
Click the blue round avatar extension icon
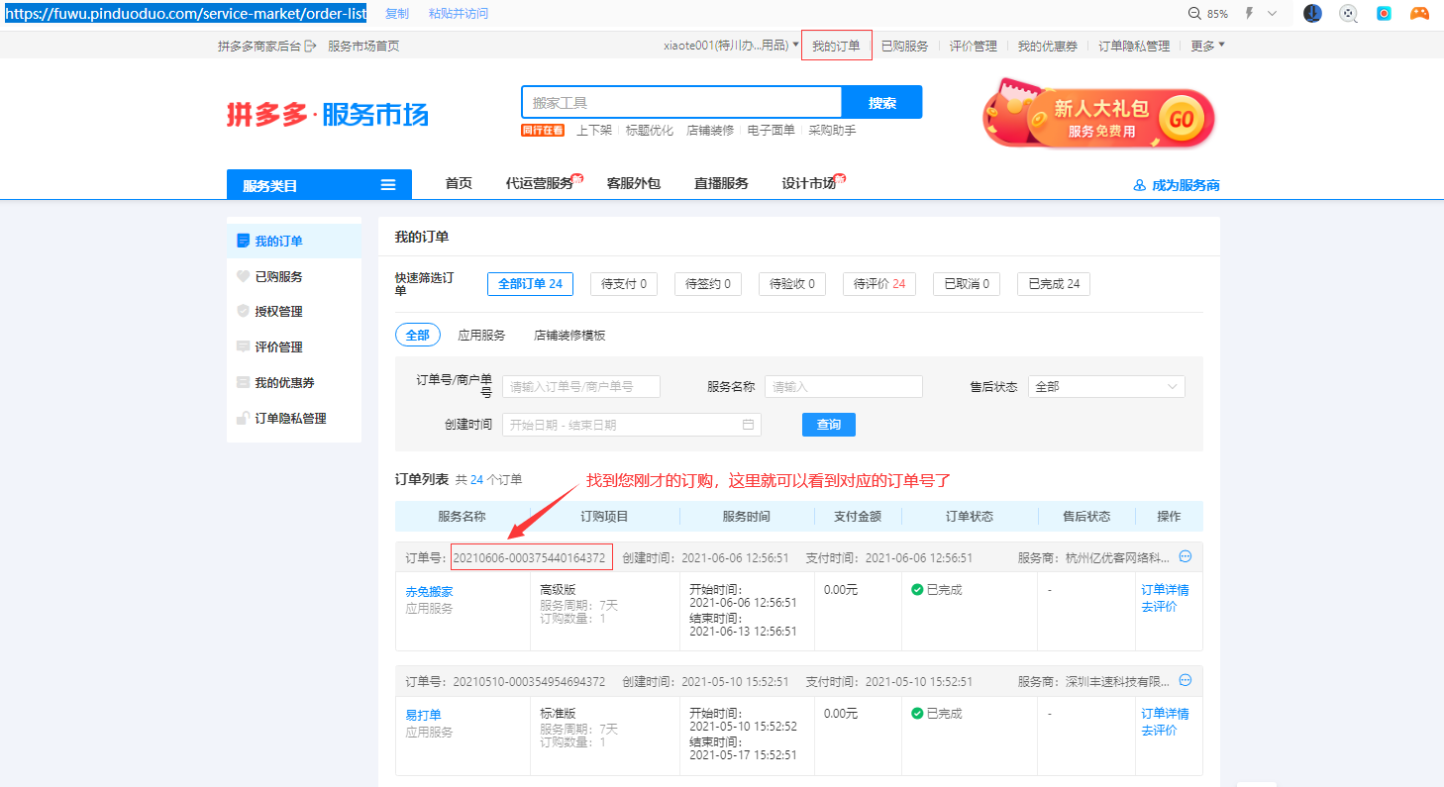point(1312,14)
